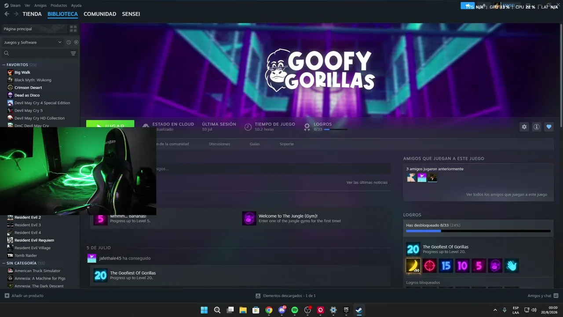The image size is (563, 317).
Task: Select Crimson Desert in library
Action: [28, 88]
